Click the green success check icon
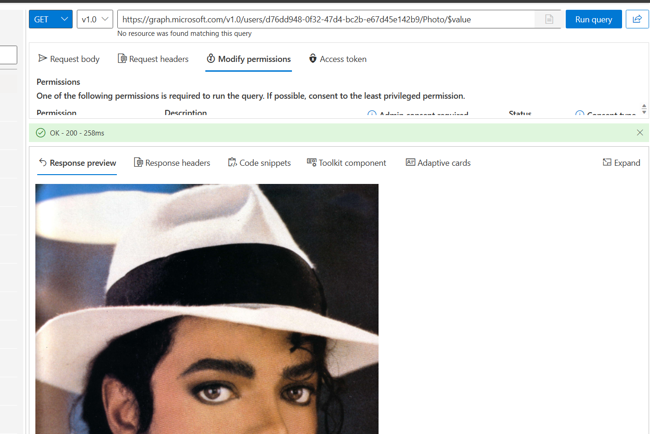650x434 pixels. [41, 133]
